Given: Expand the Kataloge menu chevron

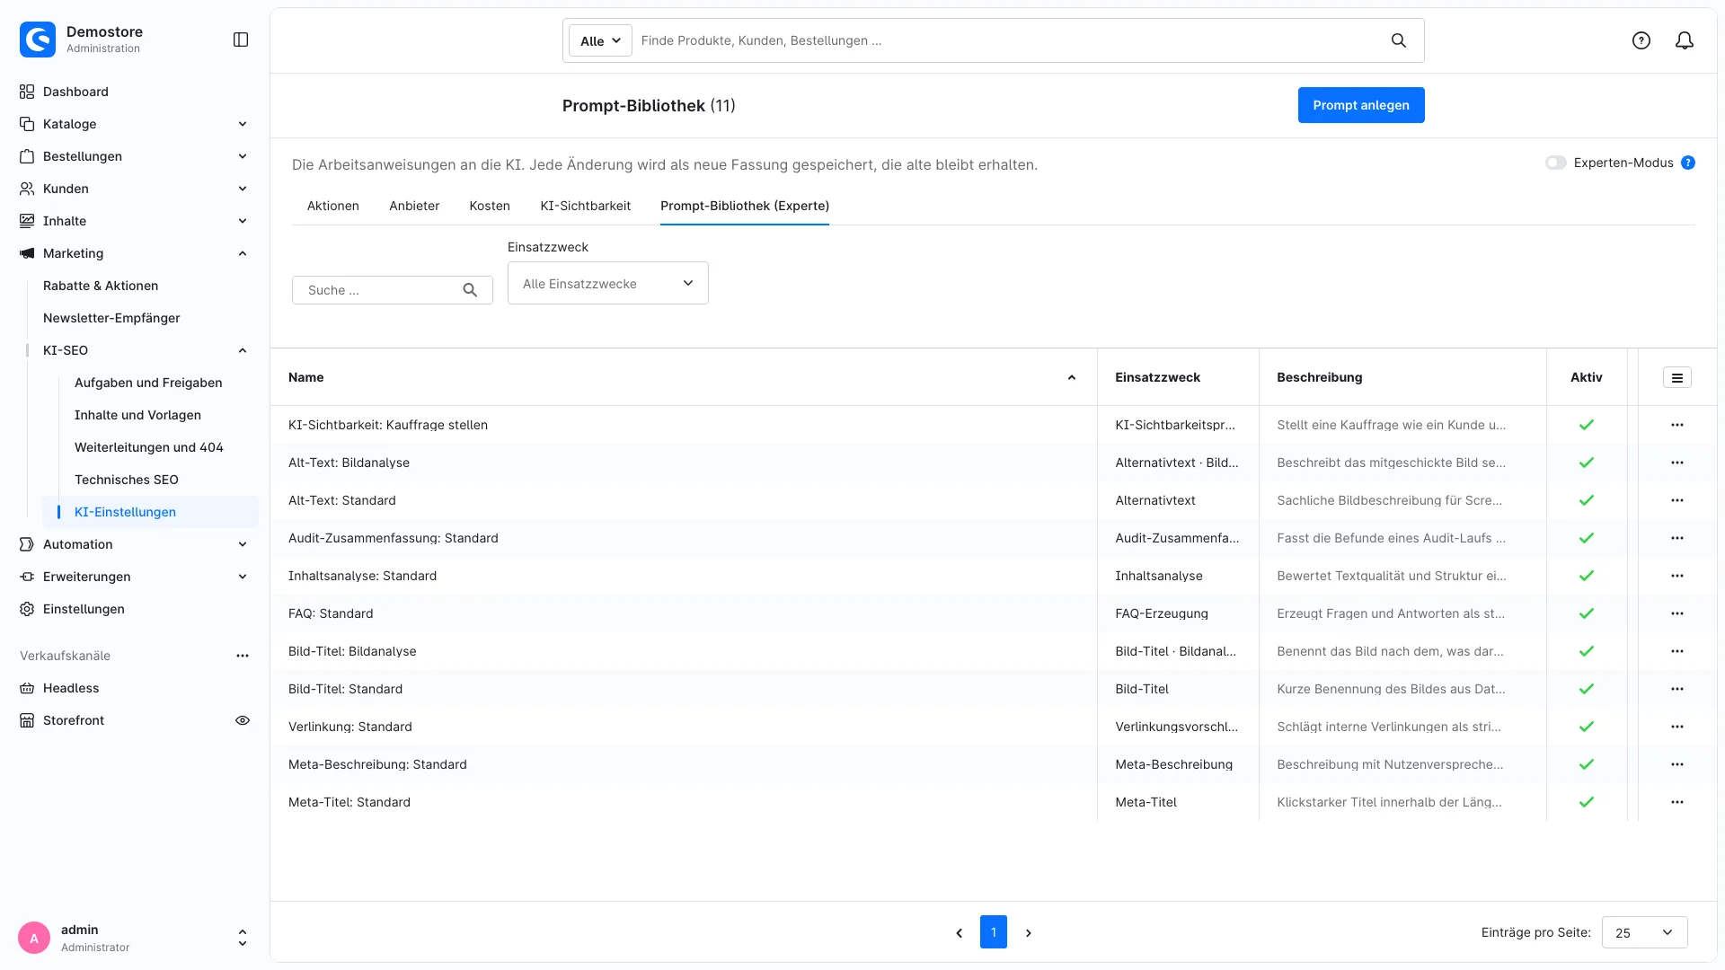Looking at the screenshot, I should (243, 124).
